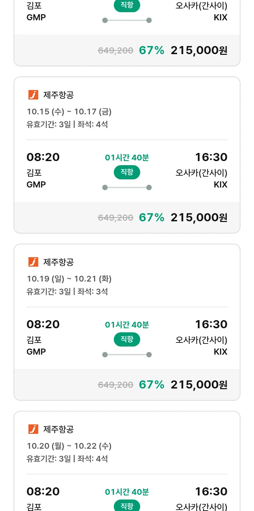Viewport: 254px width, 511px height.
Task: Open the 10.20 (월) ~ 10.22 (수) date text
Action: (69, 446)
